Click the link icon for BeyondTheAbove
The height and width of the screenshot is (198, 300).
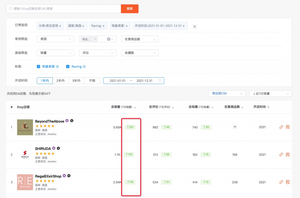tap(281, 127)
